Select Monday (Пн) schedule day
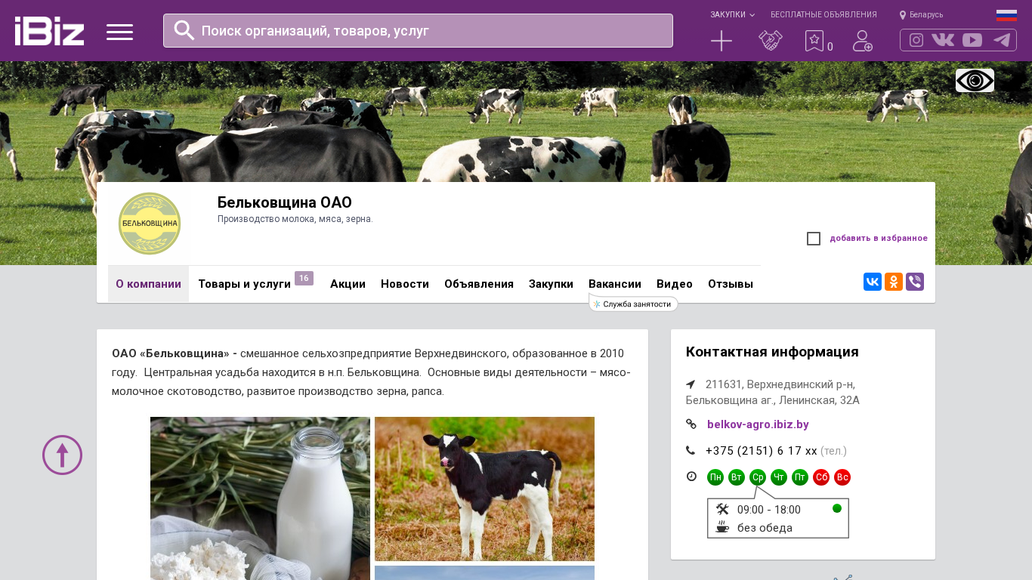The width and height of the screenshot is (1032, 580). coord(715,477)
